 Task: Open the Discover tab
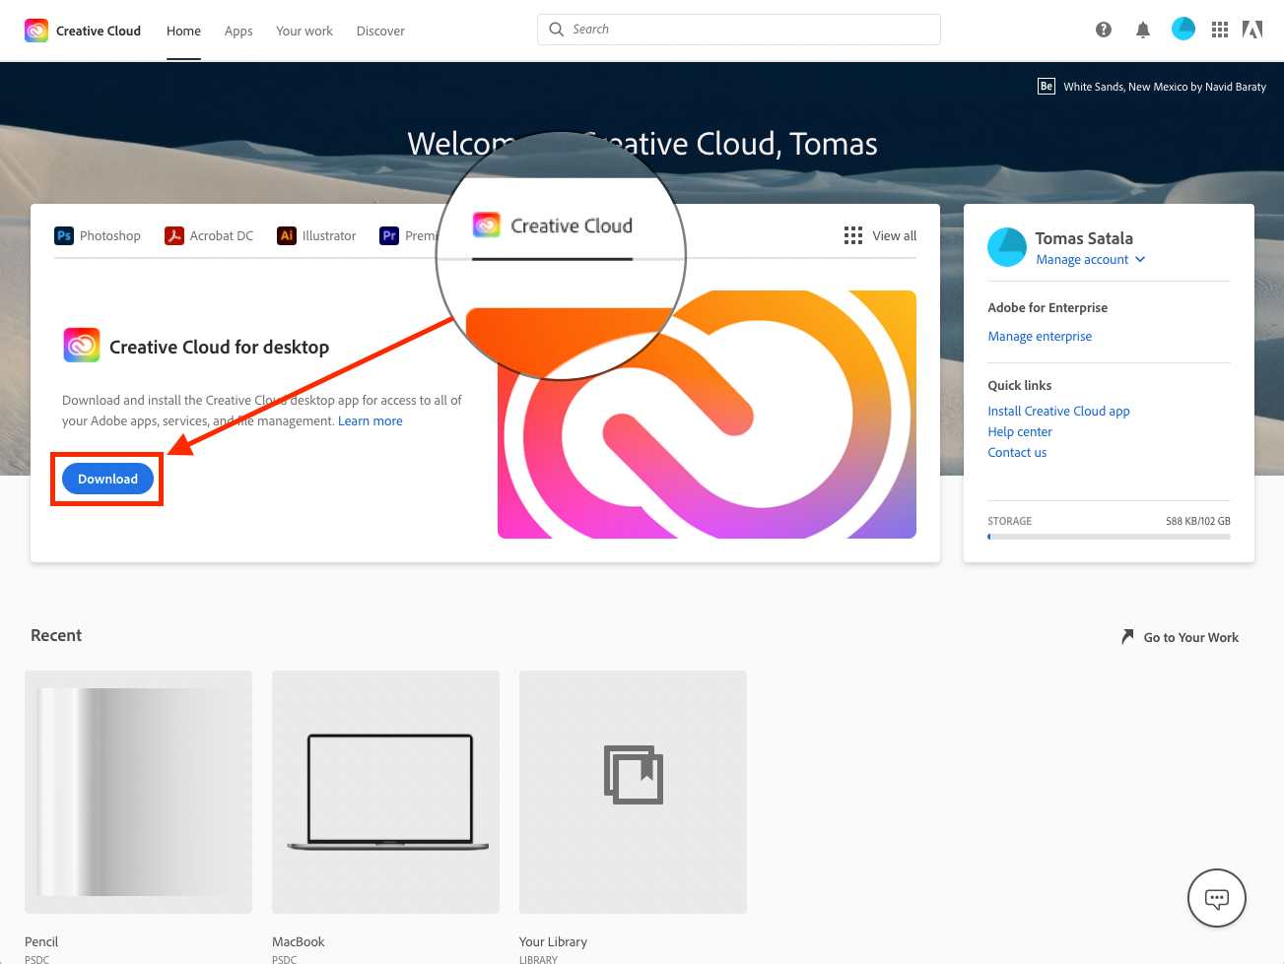380,31
